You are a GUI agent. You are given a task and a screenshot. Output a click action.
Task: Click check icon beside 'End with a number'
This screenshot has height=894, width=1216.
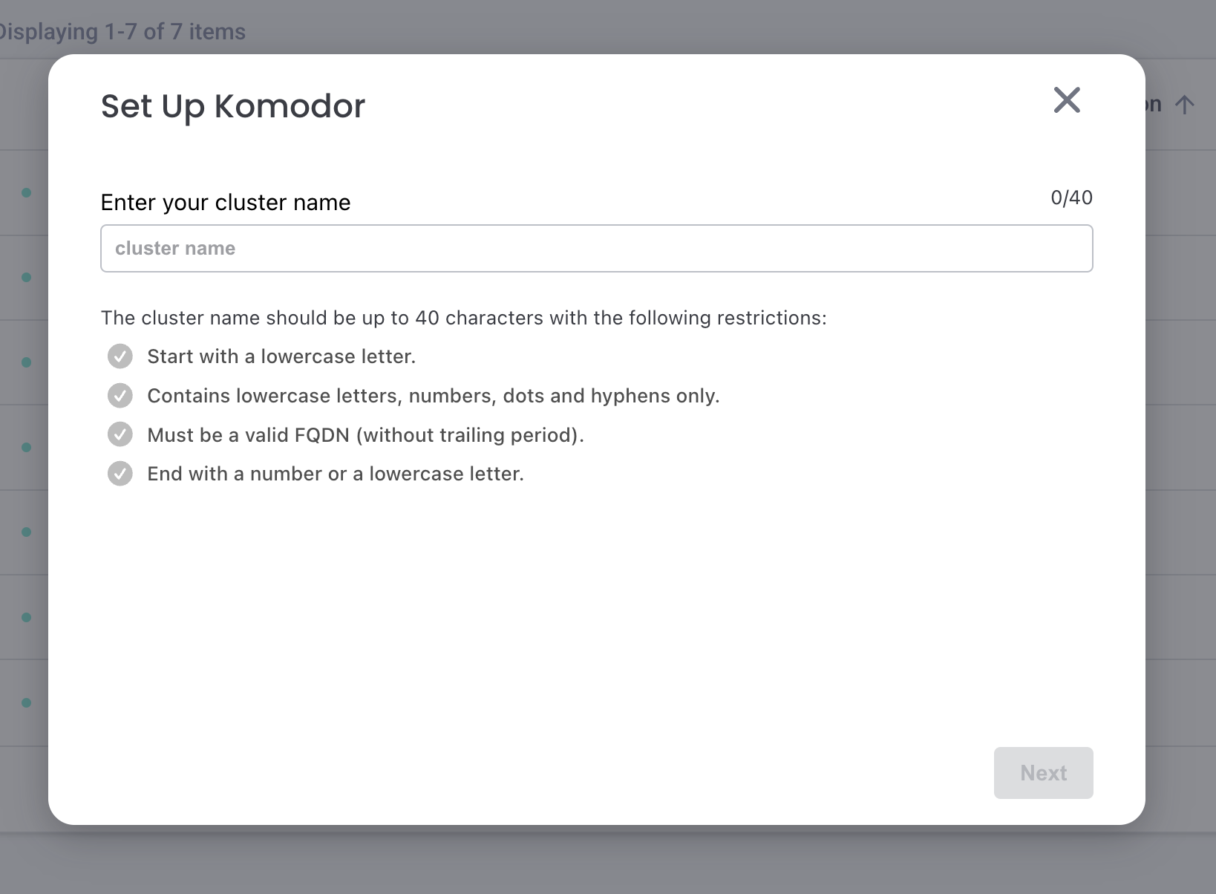click(x=120, y=474)
